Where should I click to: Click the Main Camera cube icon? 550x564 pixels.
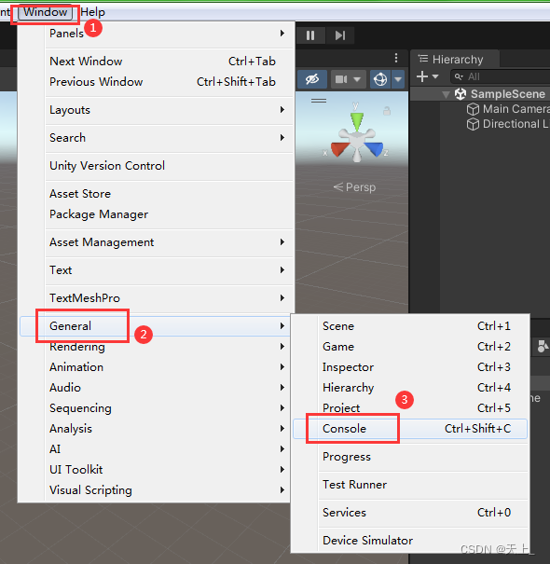pos(473,109)
